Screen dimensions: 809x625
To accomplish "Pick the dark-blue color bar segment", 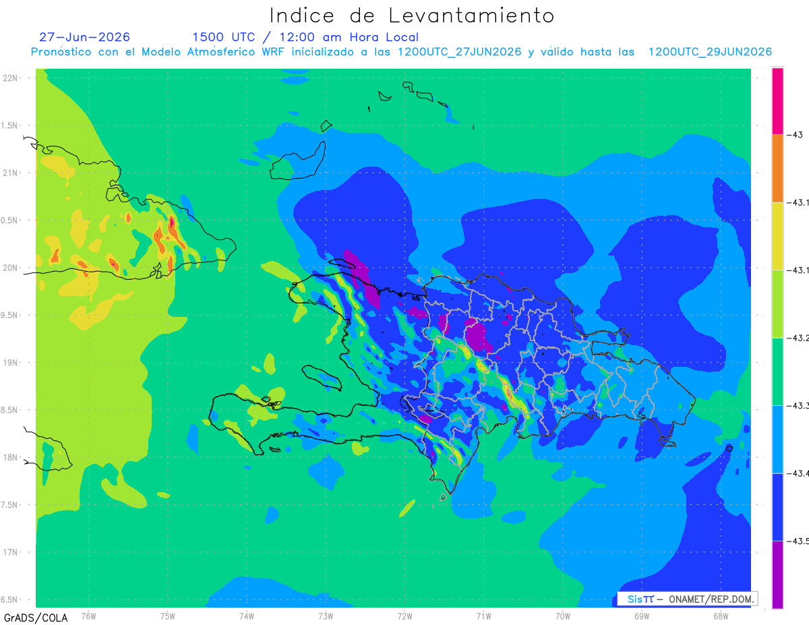I will click(x=777, y=507).
